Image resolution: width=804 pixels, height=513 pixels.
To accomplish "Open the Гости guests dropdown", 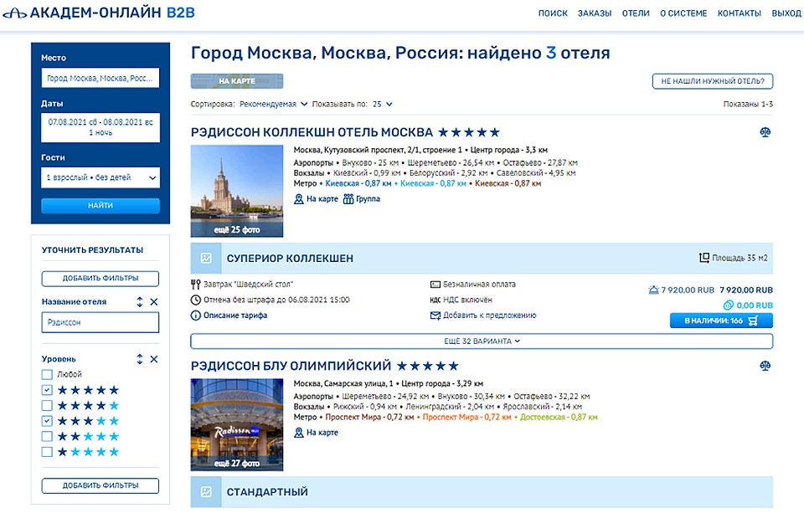I will click(100, 177).
